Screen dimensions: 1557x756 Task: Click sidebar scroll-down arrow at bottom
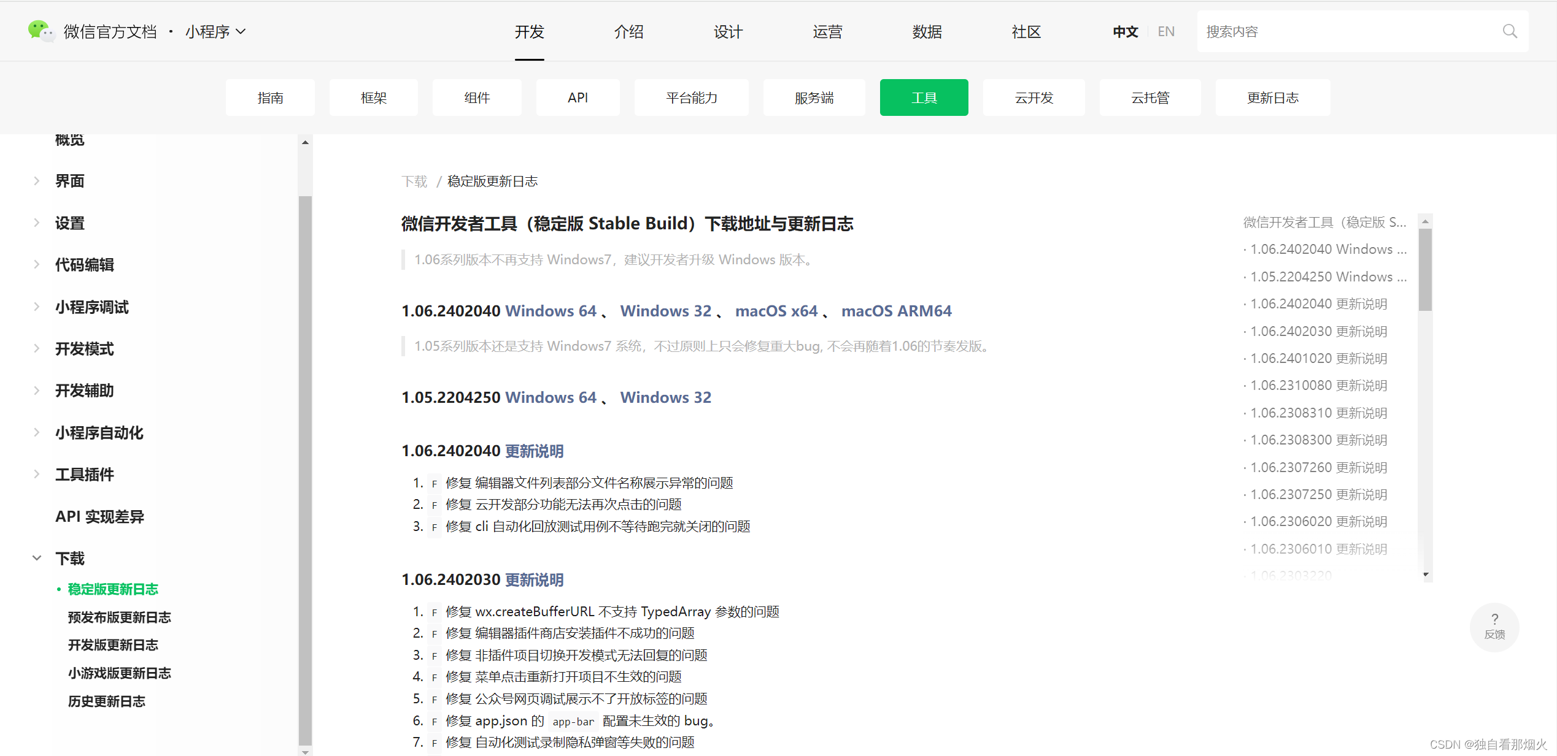tap(305, 751)
